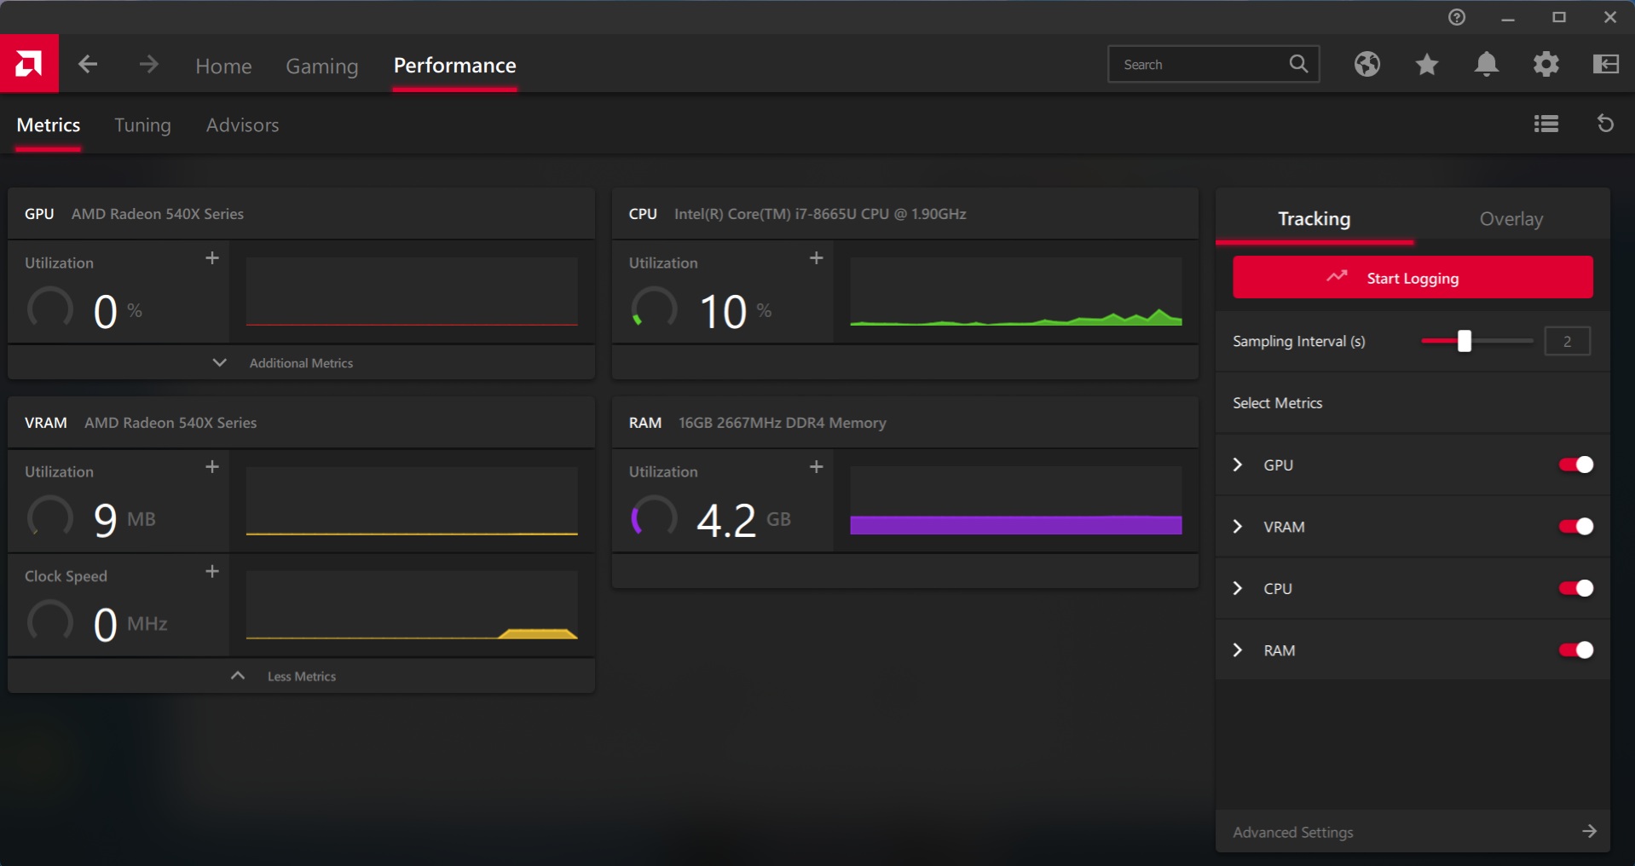Screen dimensions: 1635x866
Task: Expand GPU in Select Metrics
Action: click(x=1238, y=465)
